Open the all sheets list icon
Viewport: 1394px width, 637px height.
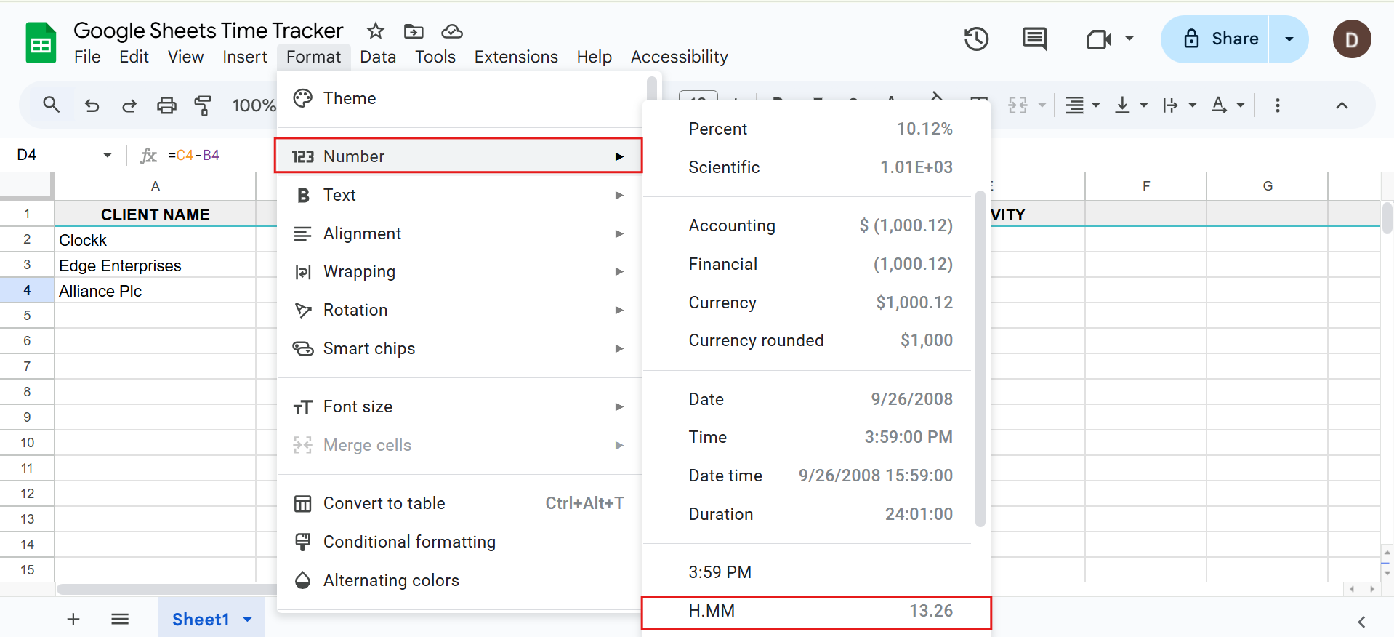tap(120, 619)
